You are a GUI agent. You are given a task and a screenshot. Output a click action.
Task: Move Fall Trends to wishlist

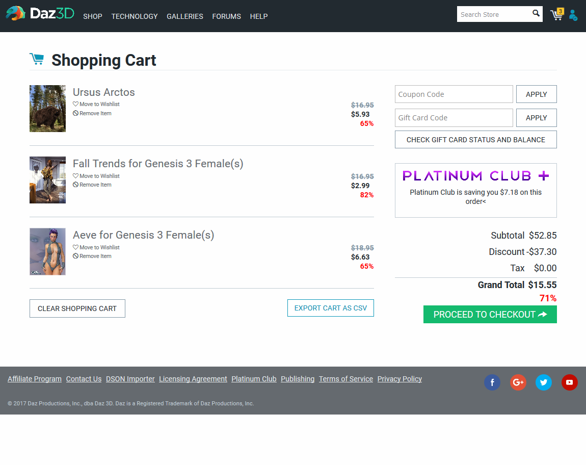point(96,176)
